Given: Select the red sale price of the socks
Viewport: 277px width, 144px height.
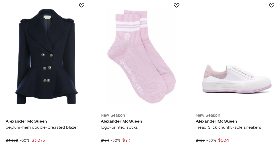Looking at the screenshot, I should coord(126,140).
